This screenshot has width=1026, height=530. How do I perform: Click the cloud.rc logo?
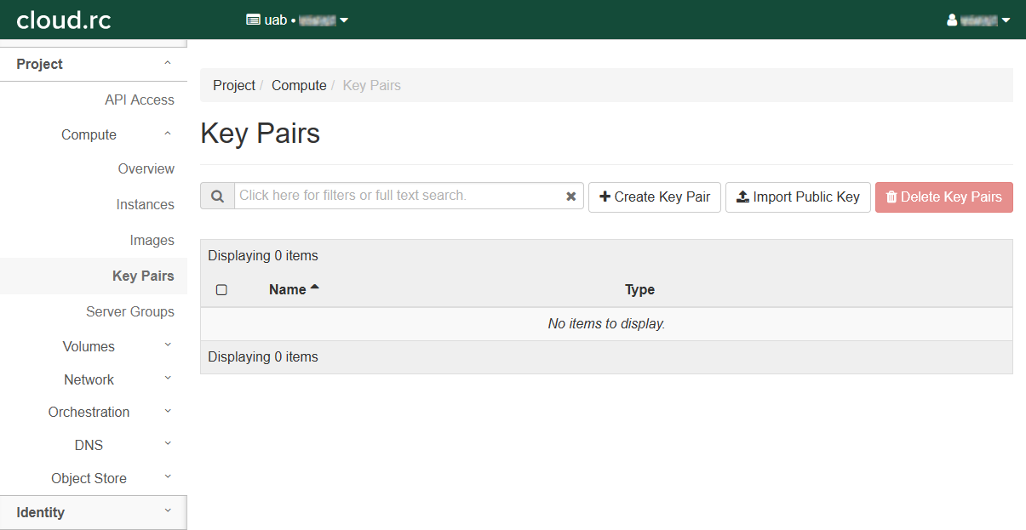click(64, 20)
